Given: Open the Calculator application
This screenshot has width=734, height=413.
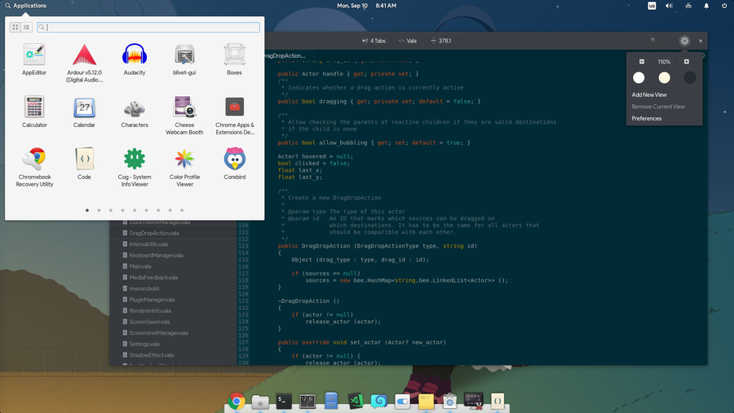Looking at the screenshot, I should (x=34, y=108).
